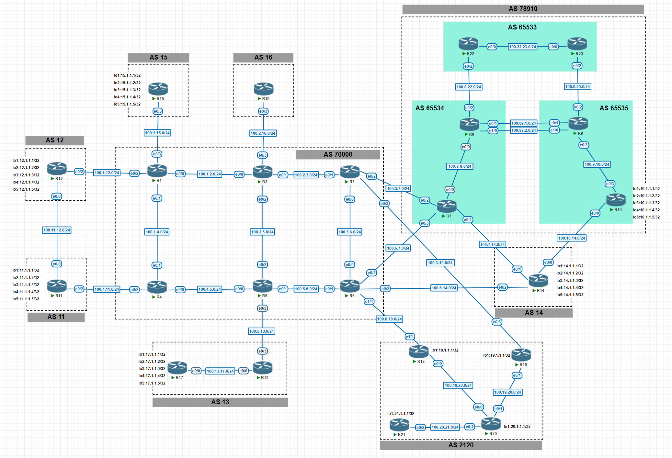Click the 100.11.12.0/24 network label
672x458 pixels.
coord(57,230)
